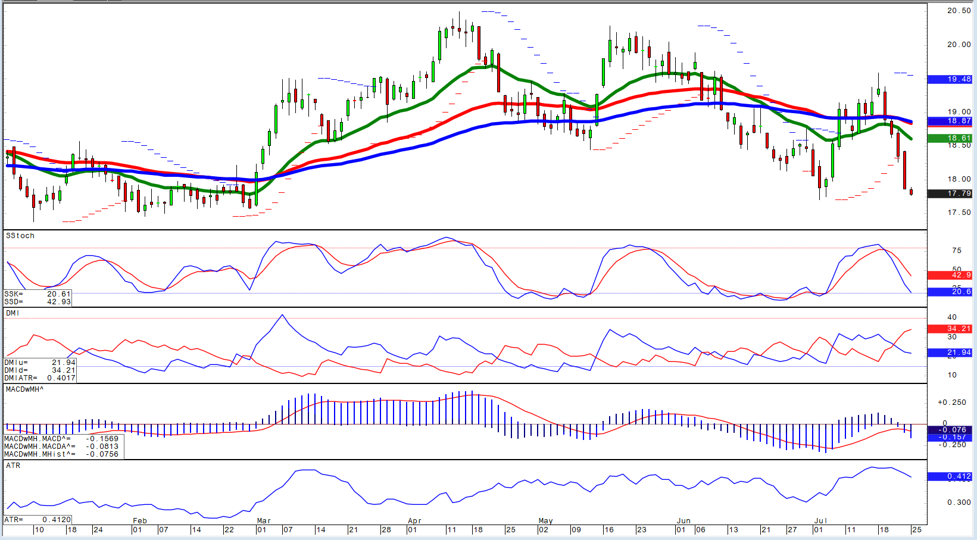This screenshot has width=977, height=540.
Task: Click the 09 date tick in May
Action: (x=576, y=530)
